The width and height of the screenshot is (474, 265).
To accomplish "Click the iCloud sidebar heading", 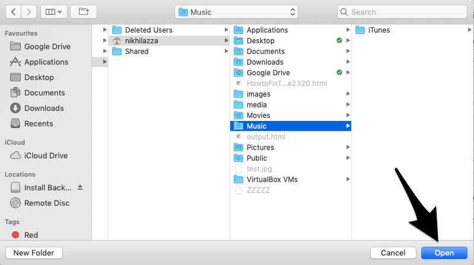I will (x=15, y=142).
